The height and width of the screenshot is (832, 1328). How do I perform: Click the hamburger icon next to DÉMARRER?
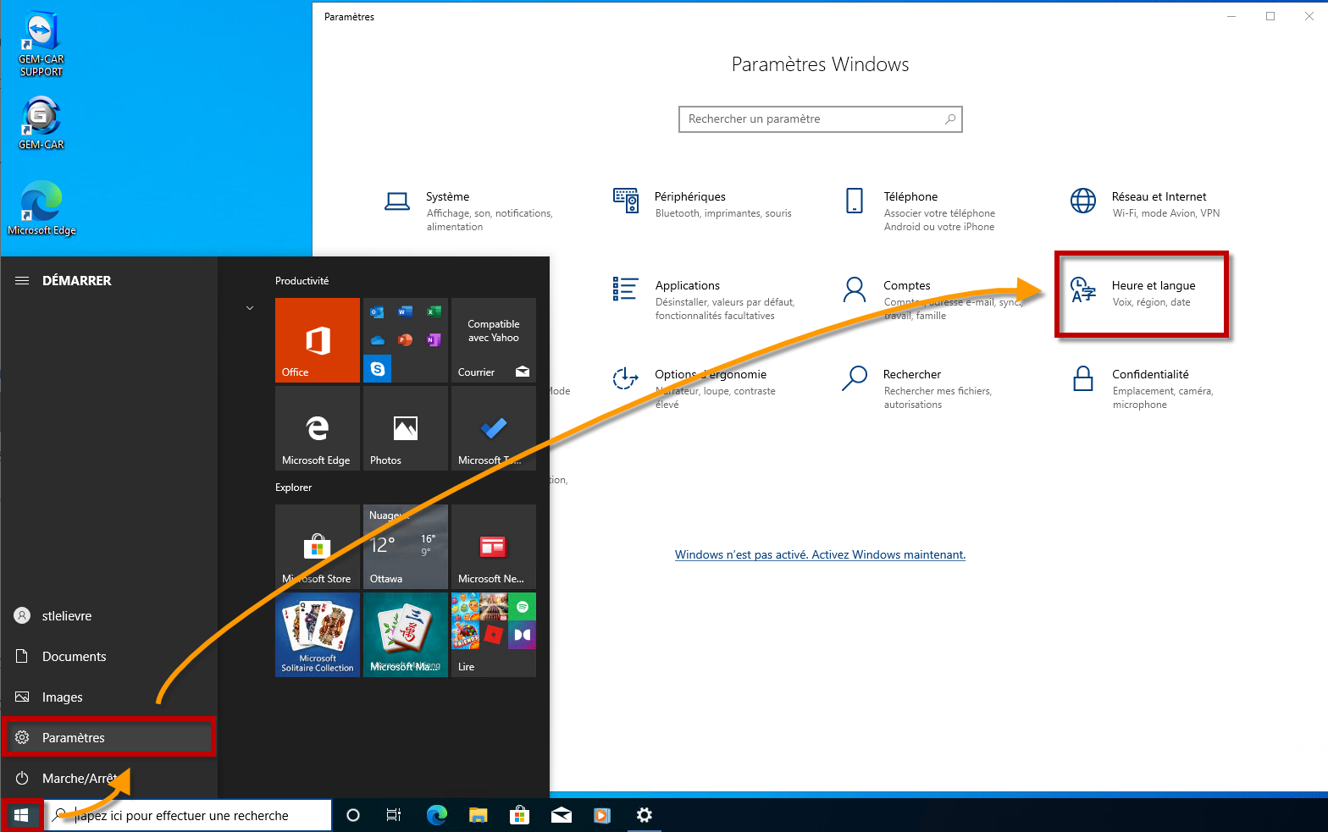(22, 280)
